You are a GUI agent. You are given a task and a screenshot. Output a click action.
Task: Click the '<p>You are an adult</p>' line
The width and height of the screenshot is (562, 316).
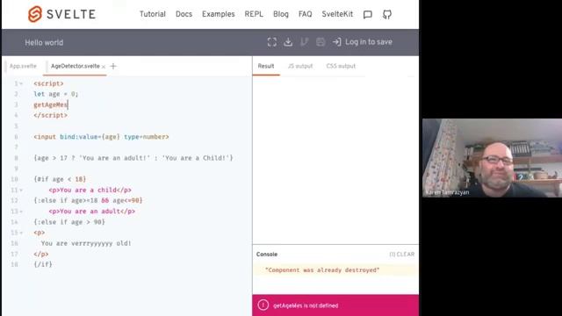tap(91, 212)
